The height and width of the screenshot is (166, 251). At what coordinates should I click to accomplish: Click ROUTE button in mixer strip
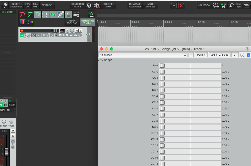12,105
